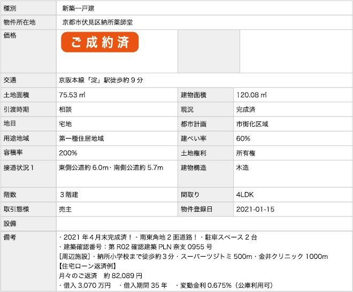Click the road text 東側公道約6.0m・南側公道約5.7m

(x=111, y=167)
